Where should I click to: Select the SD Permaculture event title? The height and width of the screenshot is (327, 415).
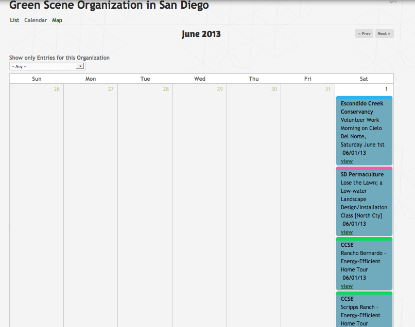coord(362,175)
